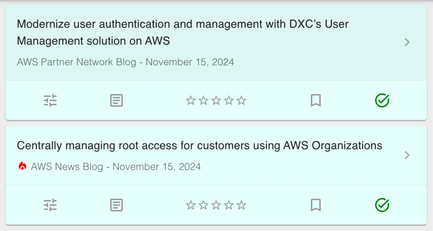This screenshot has width=433, height=231.
Task: Rate the root access article four stars
Action: coord(229,205)
